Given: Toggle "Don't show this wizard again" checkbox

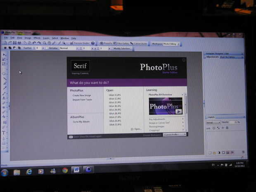Looking at the screenshot, I should click(x=71, y=137).
